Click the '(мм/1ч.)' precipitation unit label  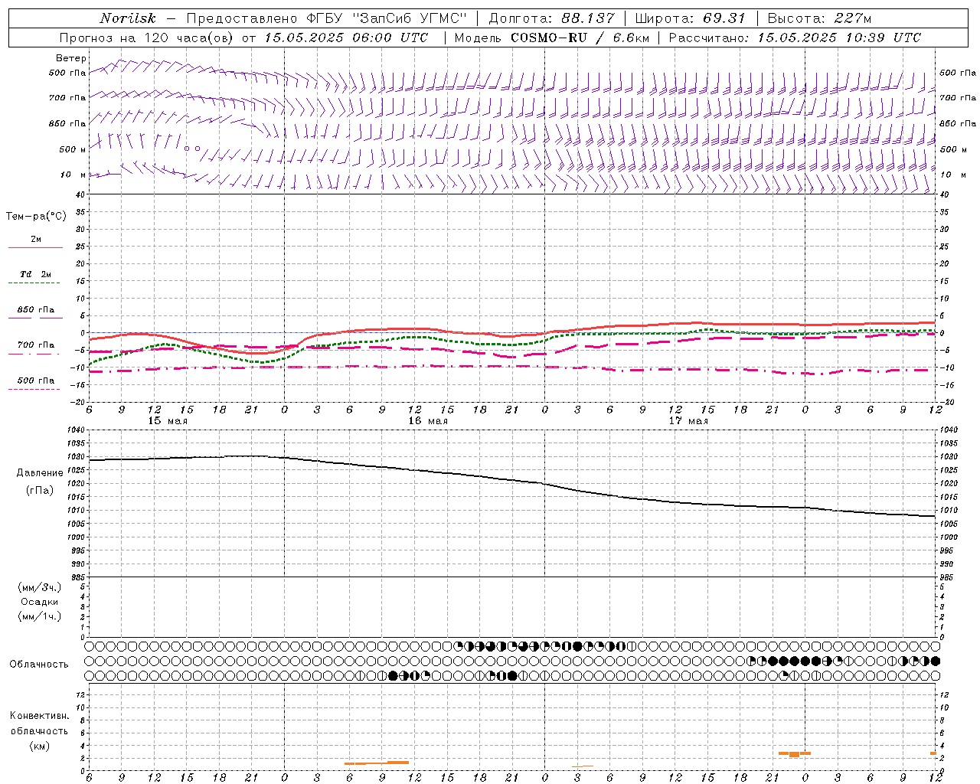point(40,616)
